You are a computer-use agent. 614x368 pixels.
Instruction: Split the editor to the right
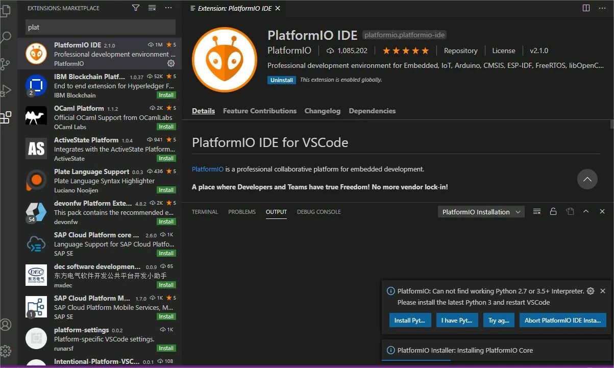(x=586, y=8)
